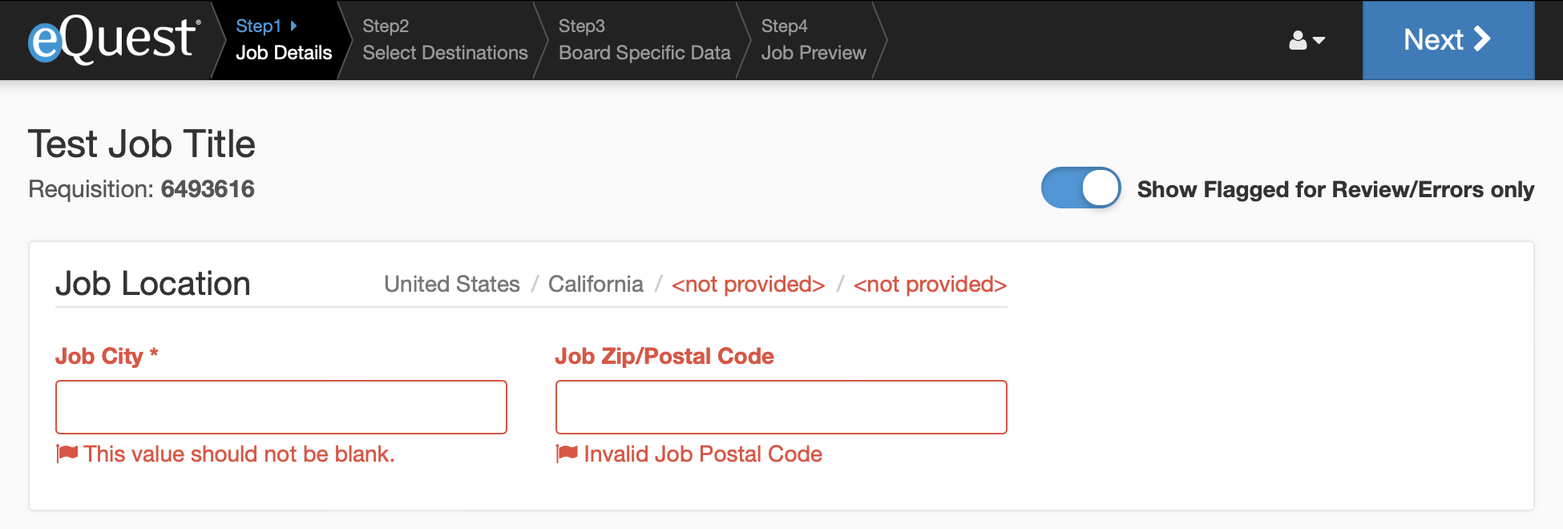Screen dimensions: 1563x529
Task: Select California in the location breadcrumb
Action: pyautogui.click(x=596, y=284)
